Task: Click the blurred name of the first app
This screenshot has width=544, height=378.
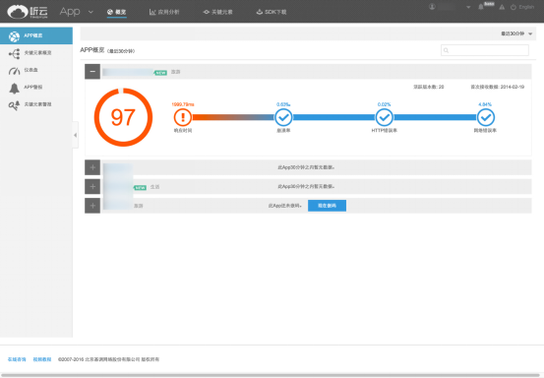Action: coord(128,72)
